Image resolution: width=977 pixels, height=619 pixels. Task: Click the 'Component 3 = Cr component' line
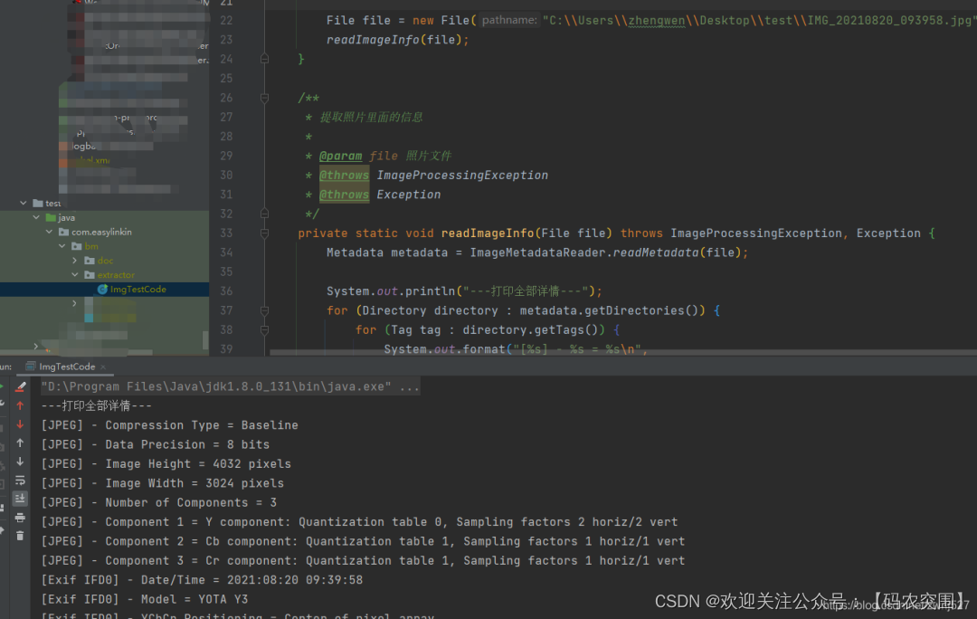[364, 560]
